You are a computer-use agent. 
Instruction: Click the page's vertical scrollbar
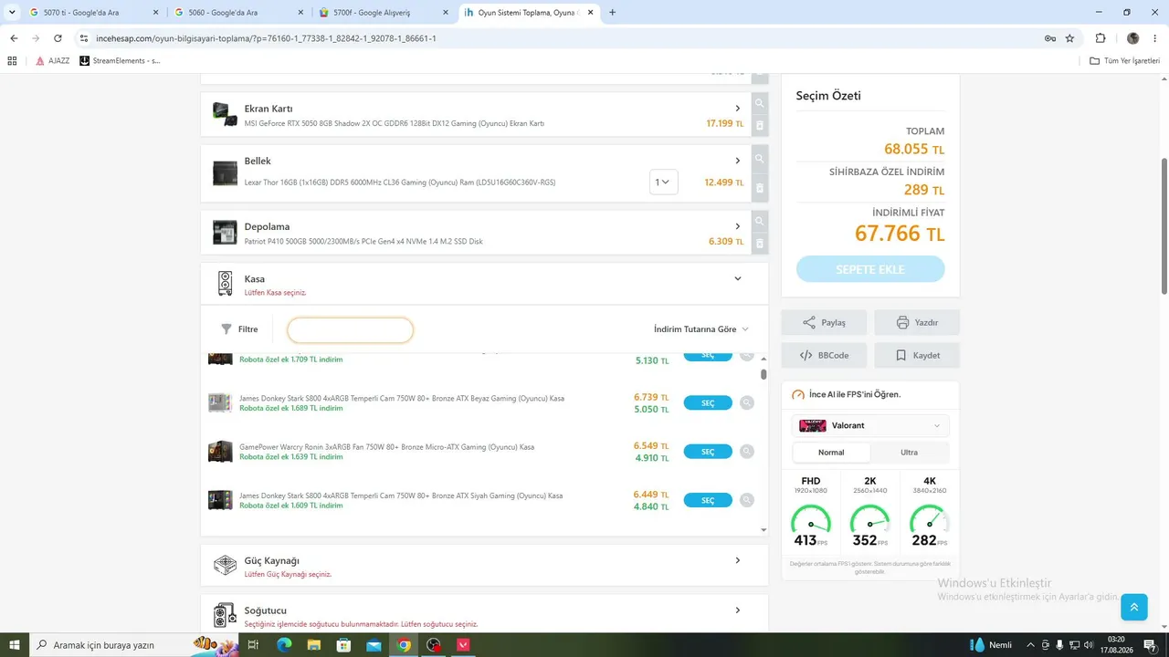tap(1164, 226)
